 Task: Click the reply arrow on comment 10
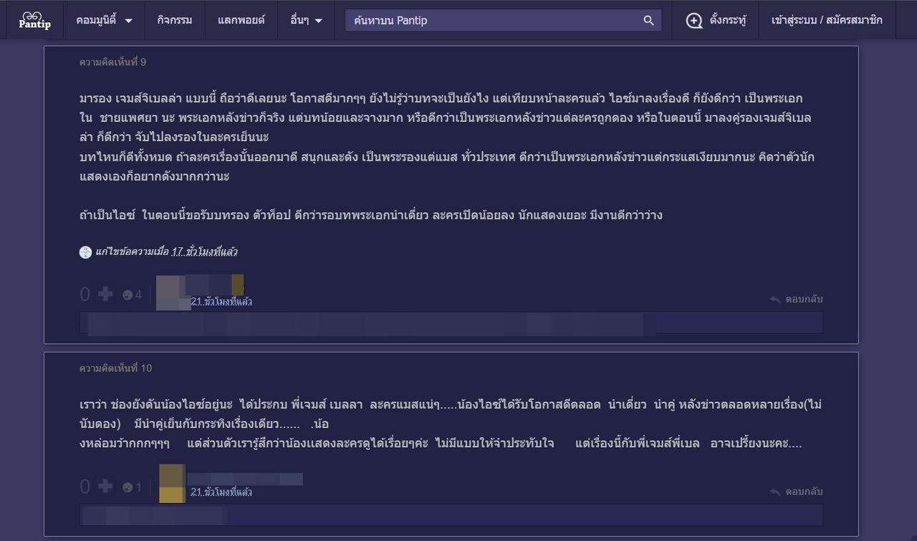coord(775,492)
